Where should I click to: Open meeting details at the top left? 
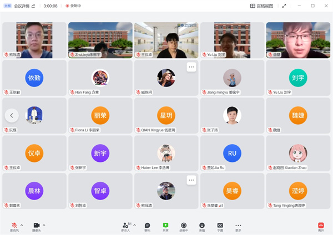(22, 6)
